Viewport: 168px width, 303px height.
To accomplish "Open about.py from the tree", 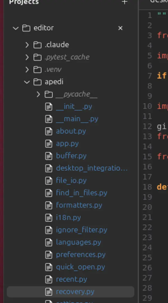I will (x=71, y=131).
